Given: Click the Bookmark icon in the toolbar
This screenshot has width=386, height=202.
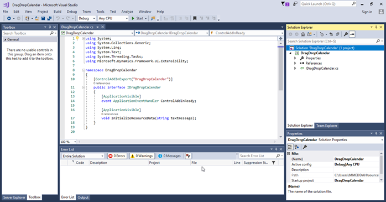Looking at the screenshot, I should 195,18.
